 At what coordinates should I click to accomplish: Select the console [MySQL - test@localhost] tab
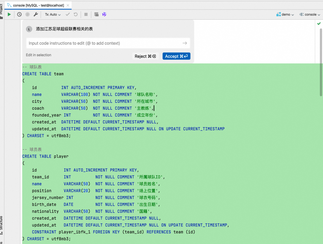[x=38, y=5]
